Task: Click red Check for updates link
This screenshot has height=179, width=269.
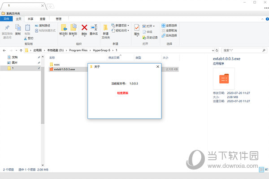Action: (x=123, y=93)
